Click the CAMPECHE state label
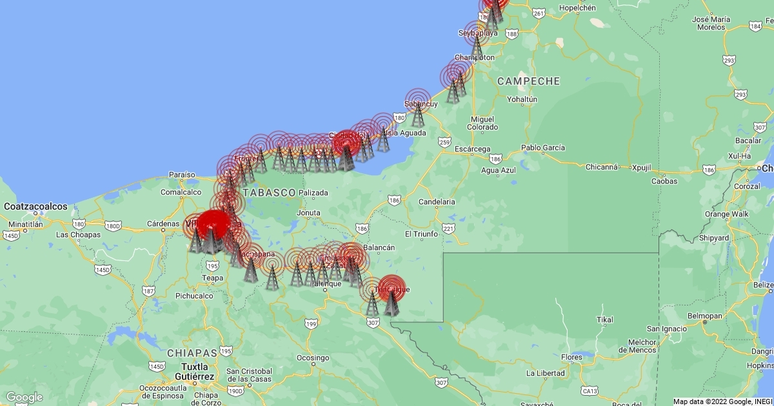The height and width of the screenshot is (406, 774). (x=529, y=81)
